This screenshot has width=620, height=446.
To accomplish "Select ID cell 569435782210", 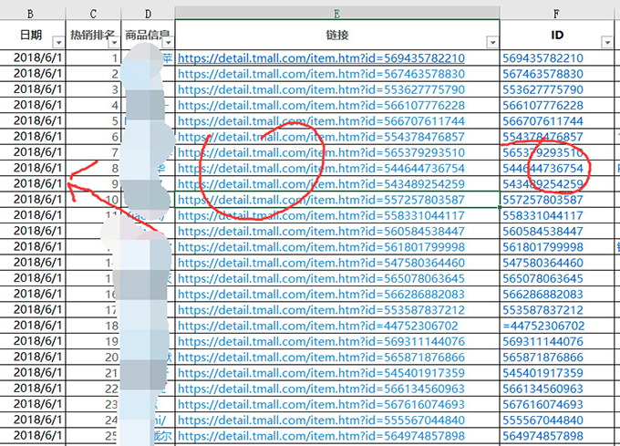I will [557, 58].
